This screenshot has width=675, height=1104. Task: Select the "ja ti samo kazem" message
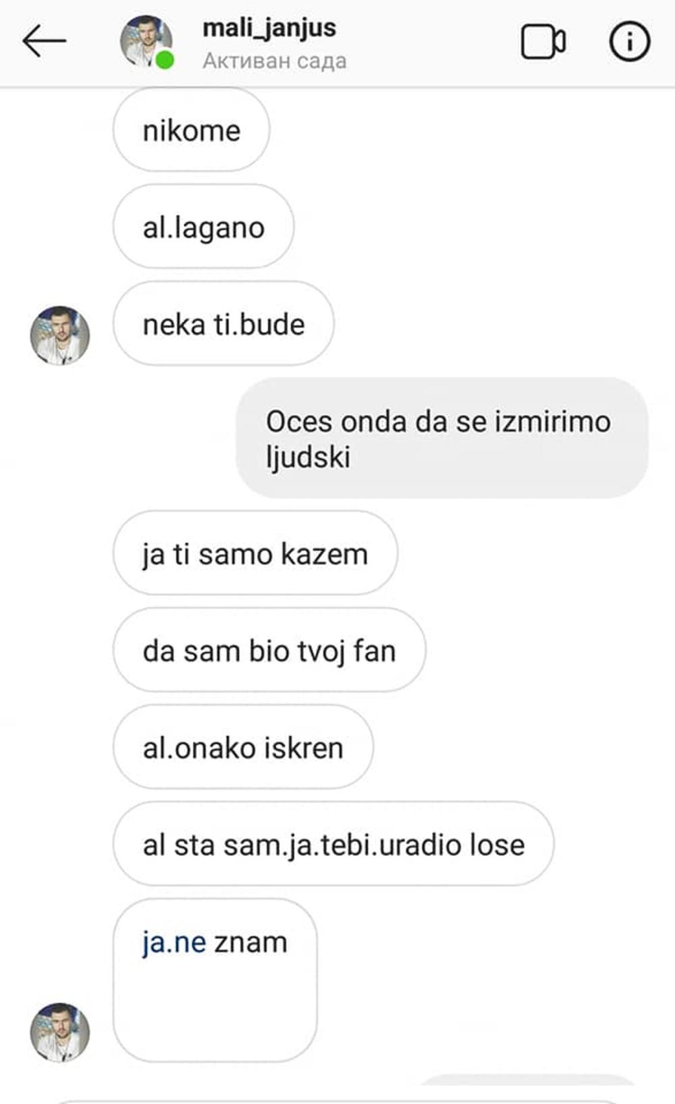(x=255, y=554)
